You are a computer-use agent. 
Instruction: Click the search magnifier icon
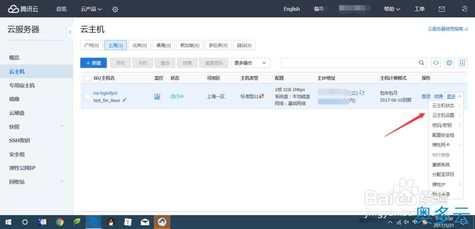421,63
